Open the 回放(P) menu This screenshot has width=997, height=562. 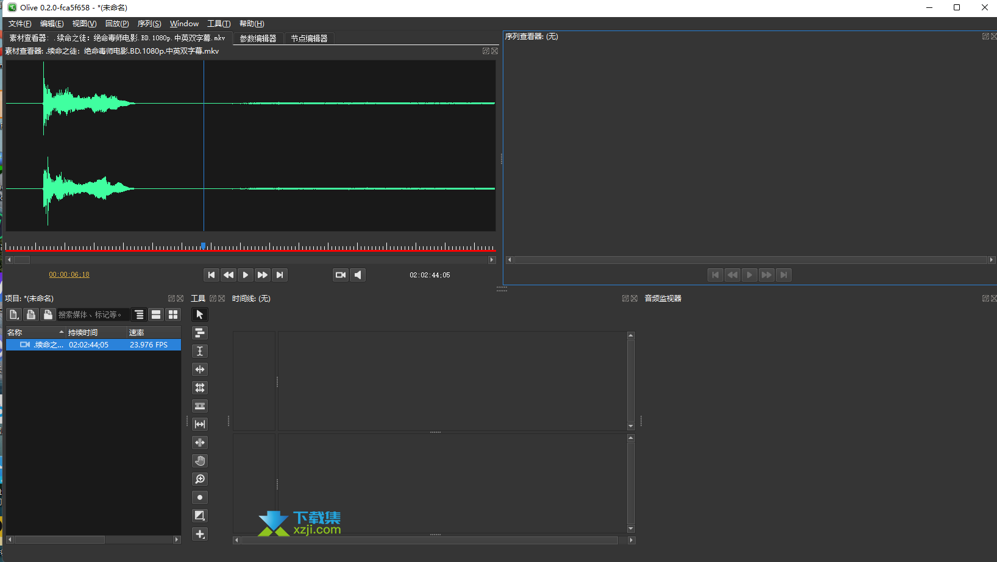[x=117, y=24]
